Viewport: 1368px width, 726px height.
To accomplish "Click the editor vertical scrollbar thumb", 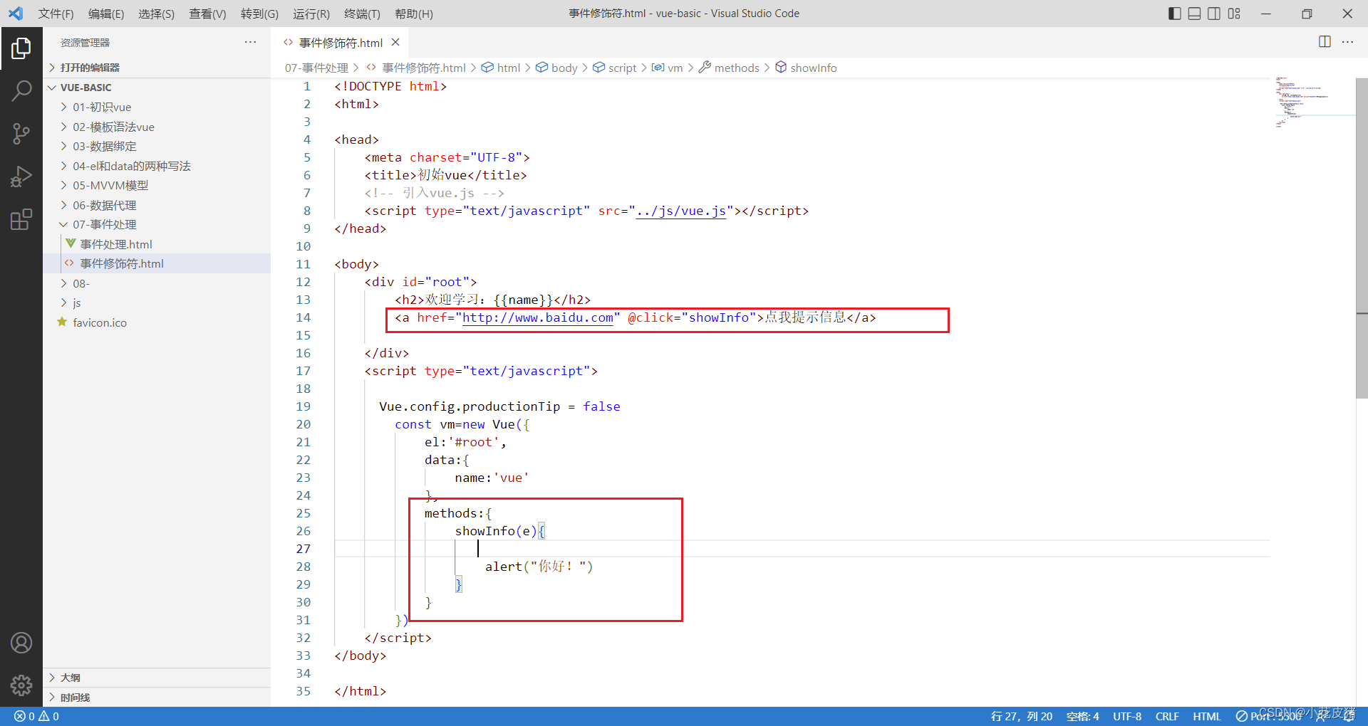I will tap(1362, 238).
